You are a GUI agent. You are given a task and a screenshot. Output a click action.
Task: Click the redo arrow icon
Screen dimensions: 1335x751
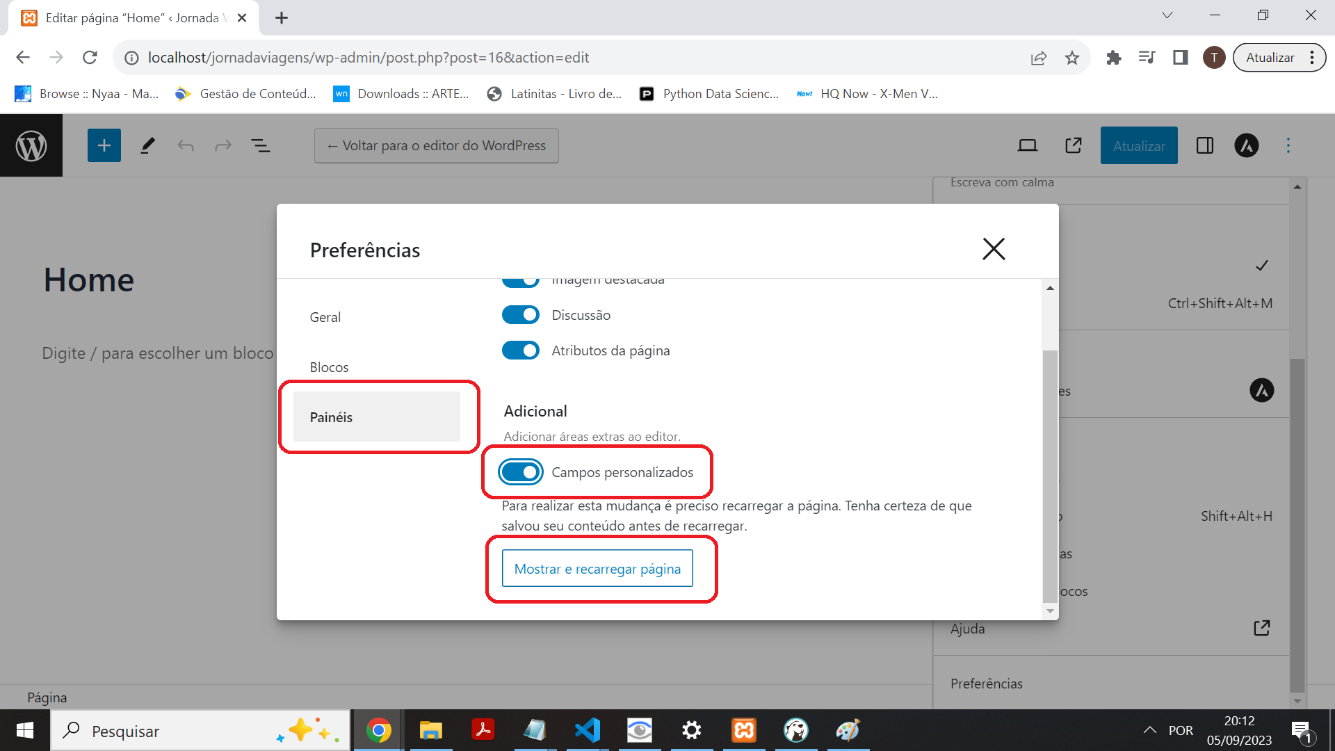(x=222, y=145)
